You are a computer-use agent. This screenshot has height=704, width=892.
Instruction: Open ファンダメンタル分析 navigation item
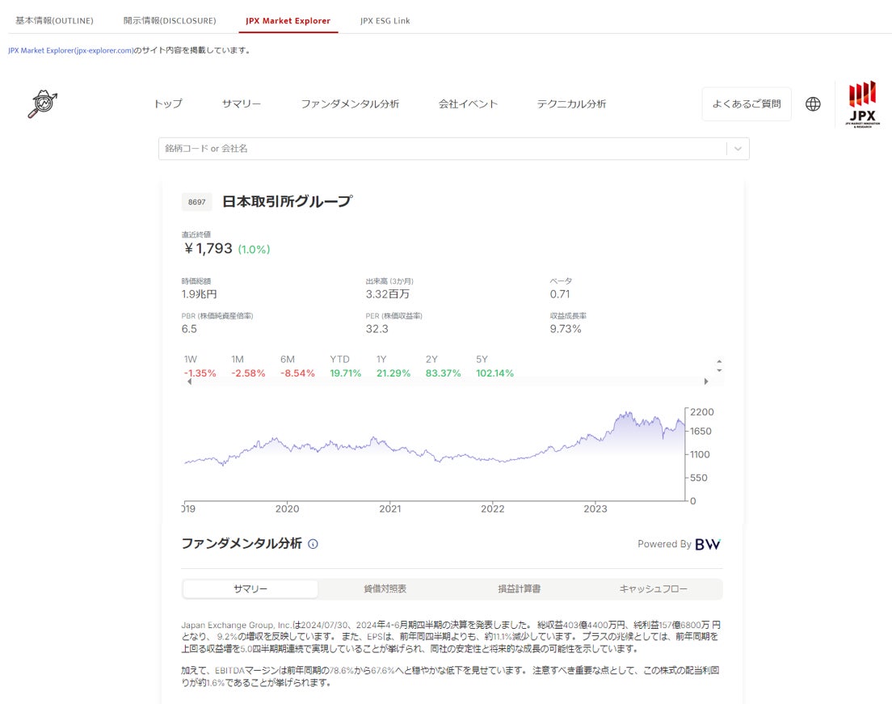[350, 104]
